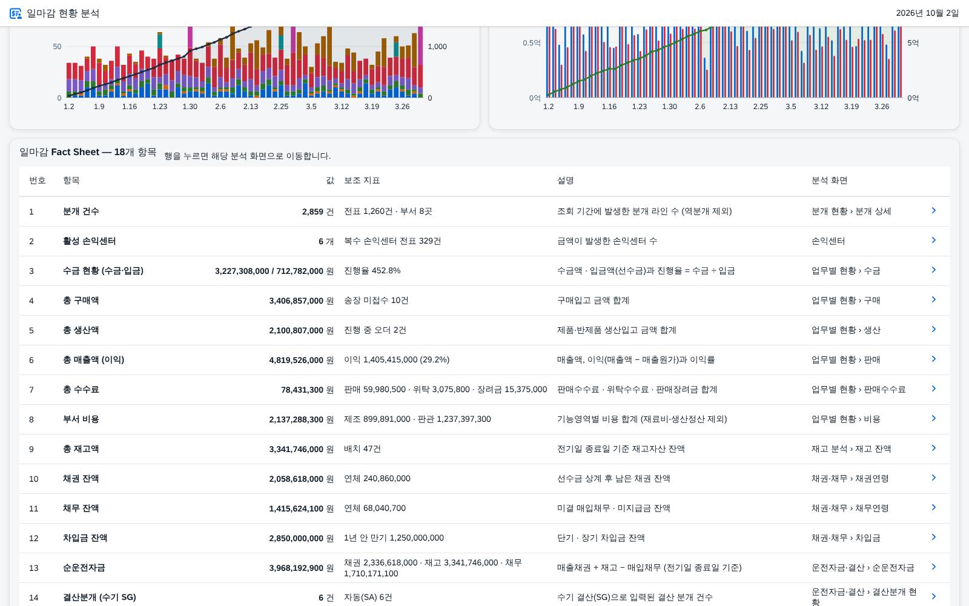Open chevron arrow for 분개 건수 row

pos(933,210)
